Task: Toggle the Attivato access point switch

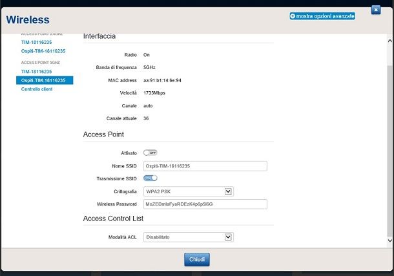Action: (150, 153)
